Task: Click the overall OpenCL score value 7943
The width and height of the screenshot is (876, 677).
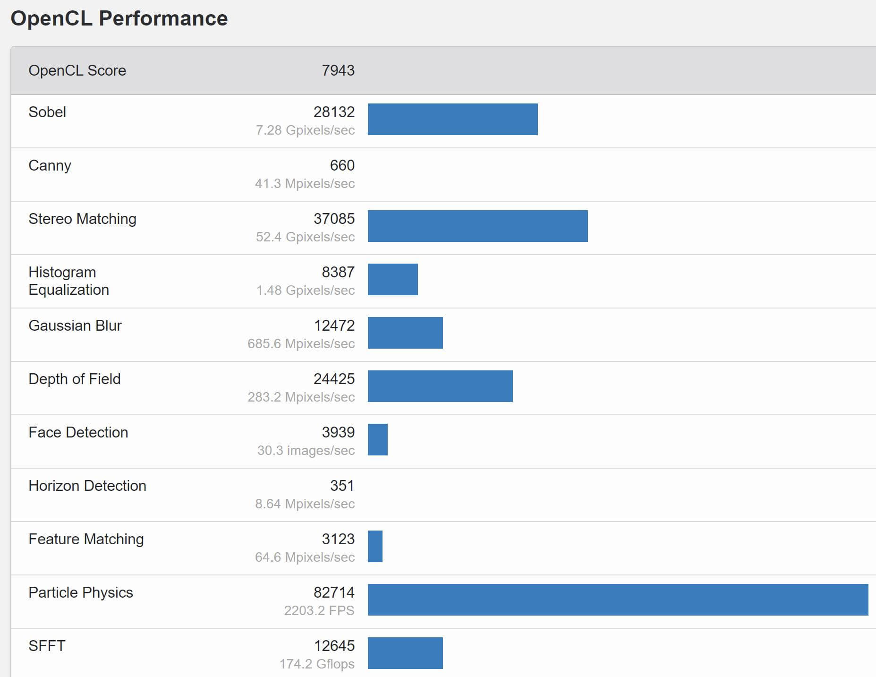Action: coord(338,70)
